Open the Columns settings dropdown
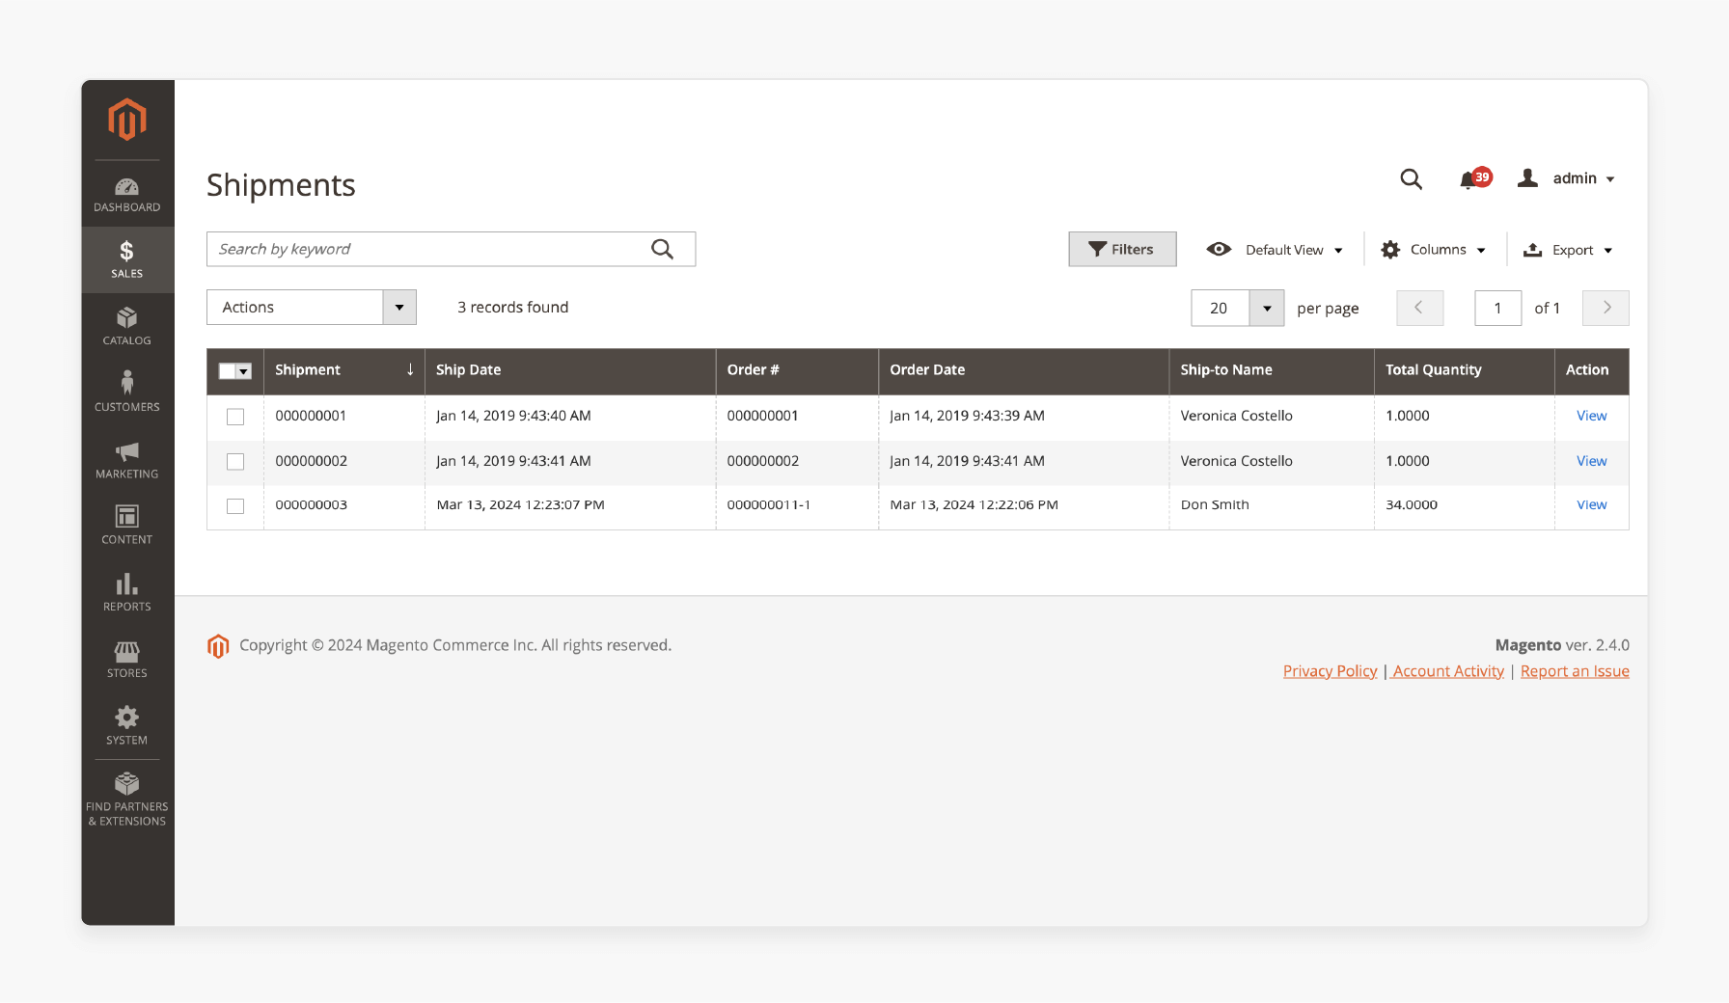The width and height of the screenshot is (1729, 1003). 1434,250
